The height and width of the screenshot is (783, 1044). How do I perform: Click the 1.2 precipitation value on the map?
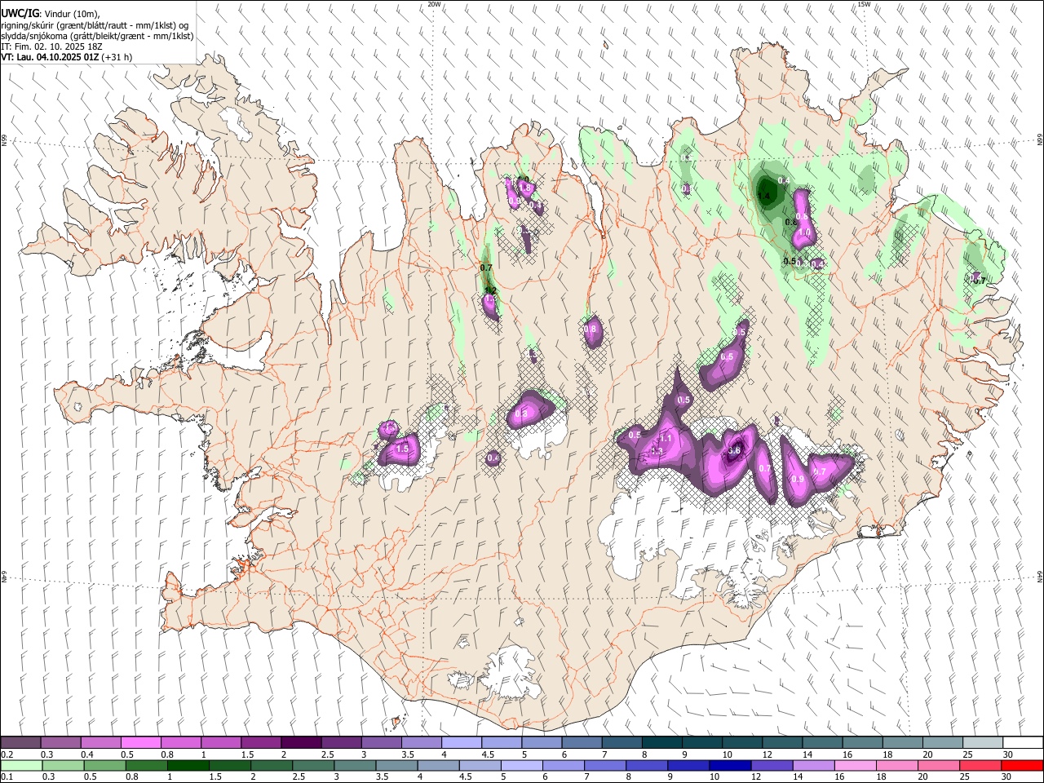[491, 290]
